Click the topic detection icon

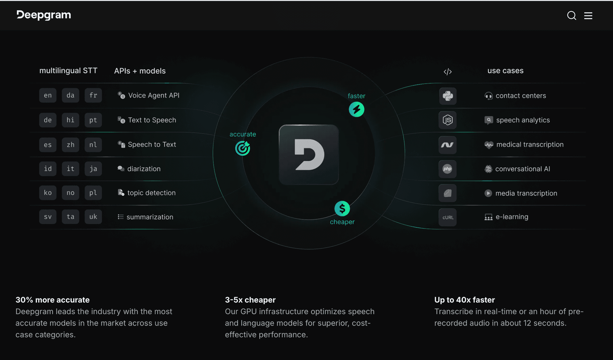pos(121,192)
